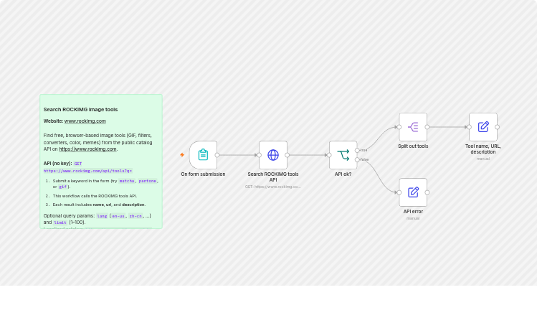Image resolution: width=537 pixels, height=323 pixels.
Task: Click output connector of On form submission
Action: [217, 155]
